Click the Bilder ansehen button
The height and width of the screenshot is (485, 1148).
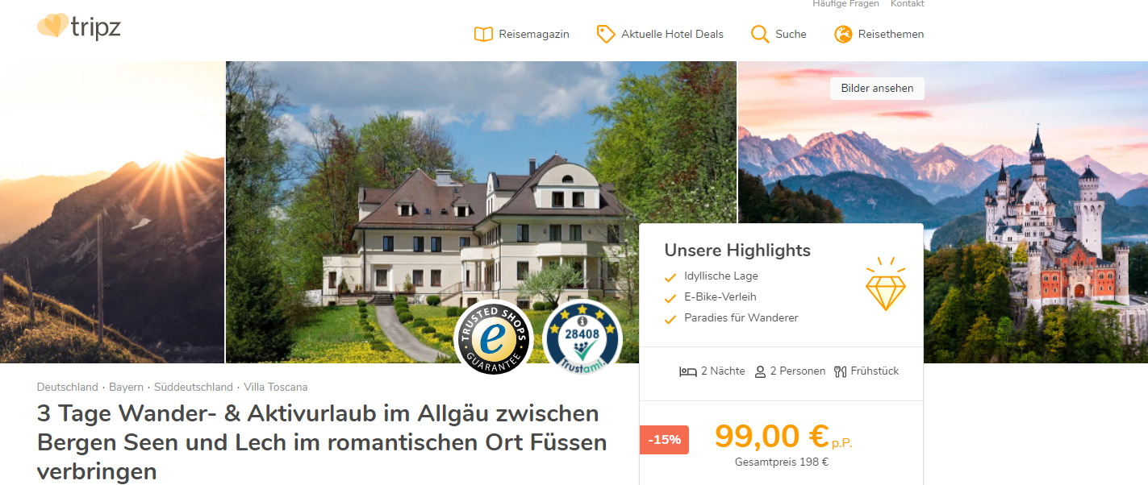coord(877,89)
